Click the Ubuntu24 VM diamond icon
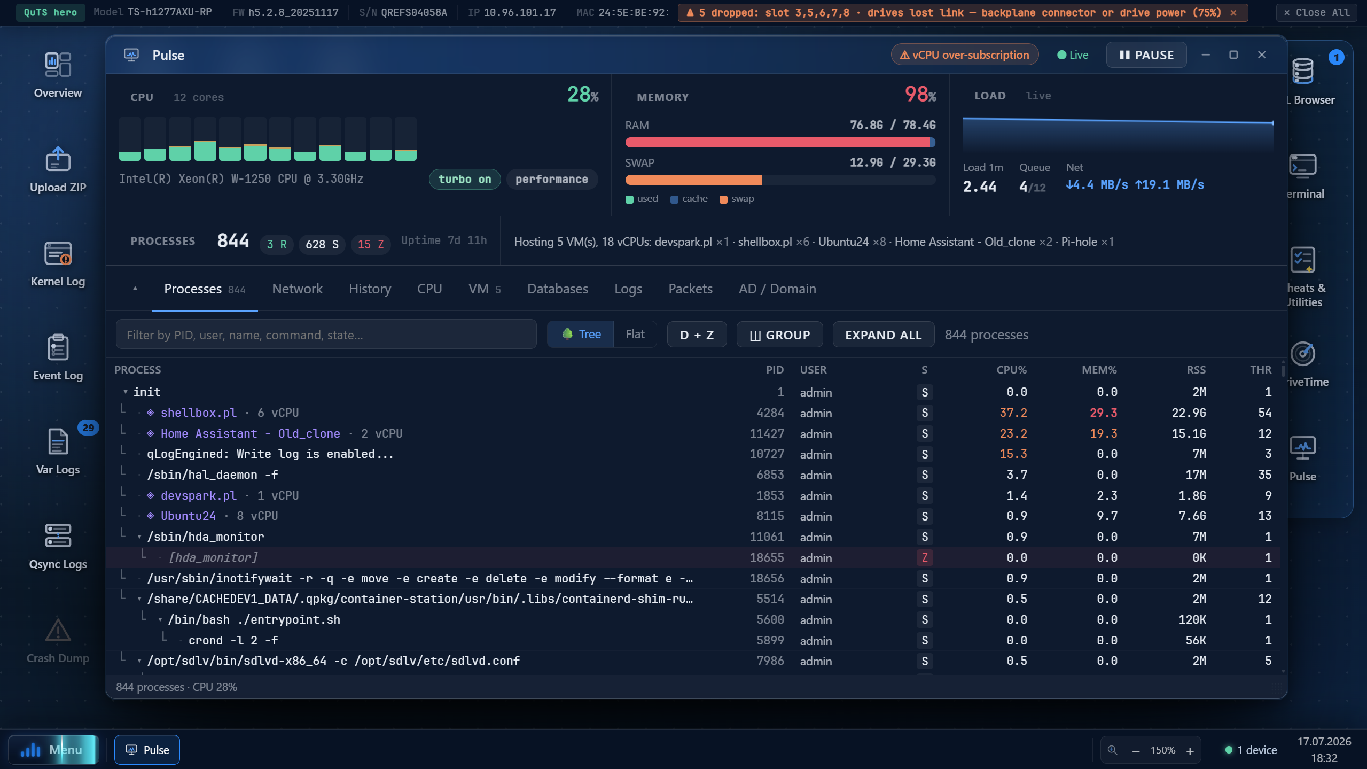This screenshot has height=769, width=1367. [x=151, y=516]
